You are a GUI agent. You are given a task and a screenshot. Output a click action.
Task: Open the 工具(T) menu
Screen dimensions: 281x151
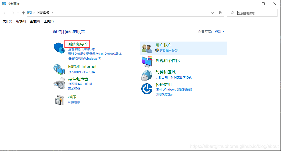pos(49,21)
